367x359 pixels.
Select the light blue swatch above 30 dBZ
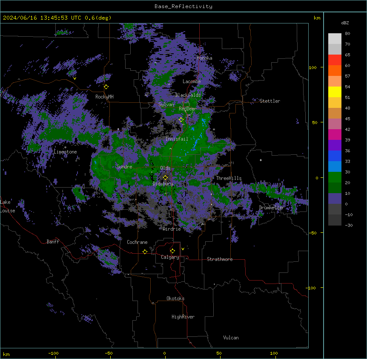(335, 167)
